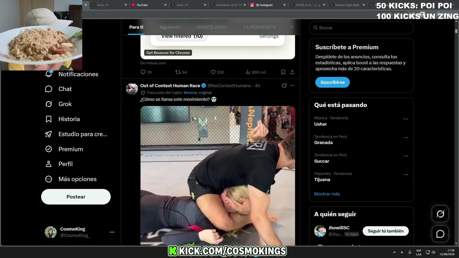This screenshot has height=258, width=459.
Task: Follow JhowillSC with Seguir tú también
Action: tap(385, 231)
